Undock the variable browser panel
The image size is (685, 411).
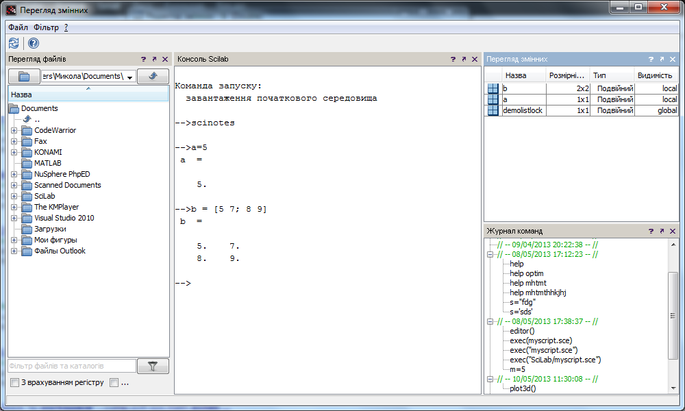[x=662, y=59]
